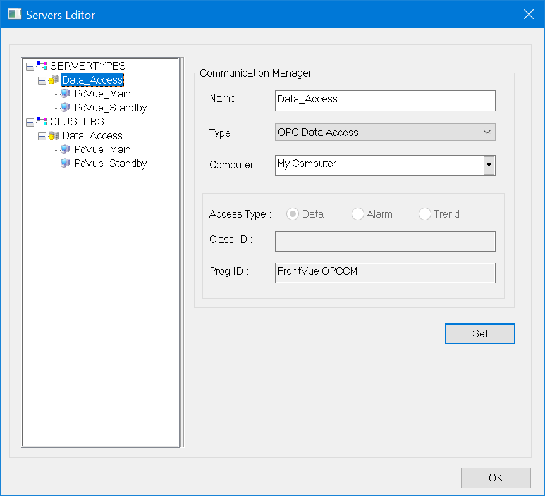Select the Data access type radio button
The width and height of the screenshot is (545, 496).
coord(293,214)
